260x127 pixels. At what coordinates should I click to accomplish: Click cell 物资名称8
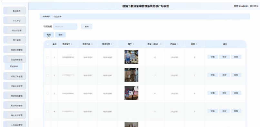click(x=88, y=57)
